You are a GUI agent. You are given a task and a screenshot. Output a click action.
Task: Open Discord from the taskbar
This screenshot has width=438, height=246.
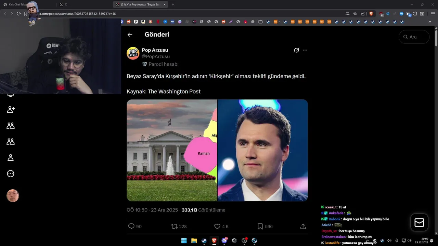point(224,241)
